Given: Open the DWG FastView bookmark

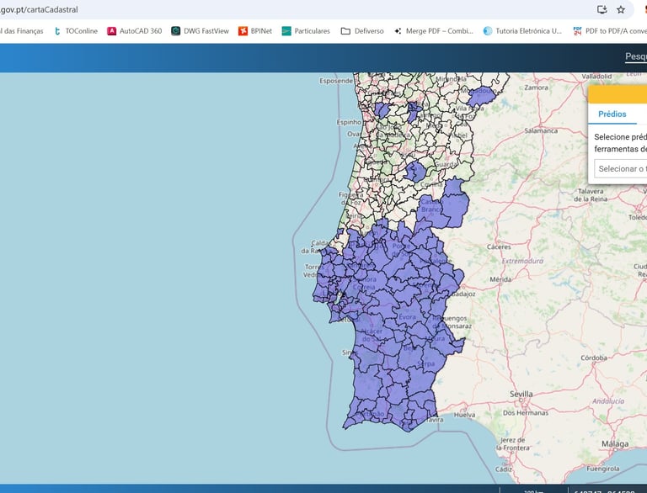Looking at the screenshot, I should point(201,31).
